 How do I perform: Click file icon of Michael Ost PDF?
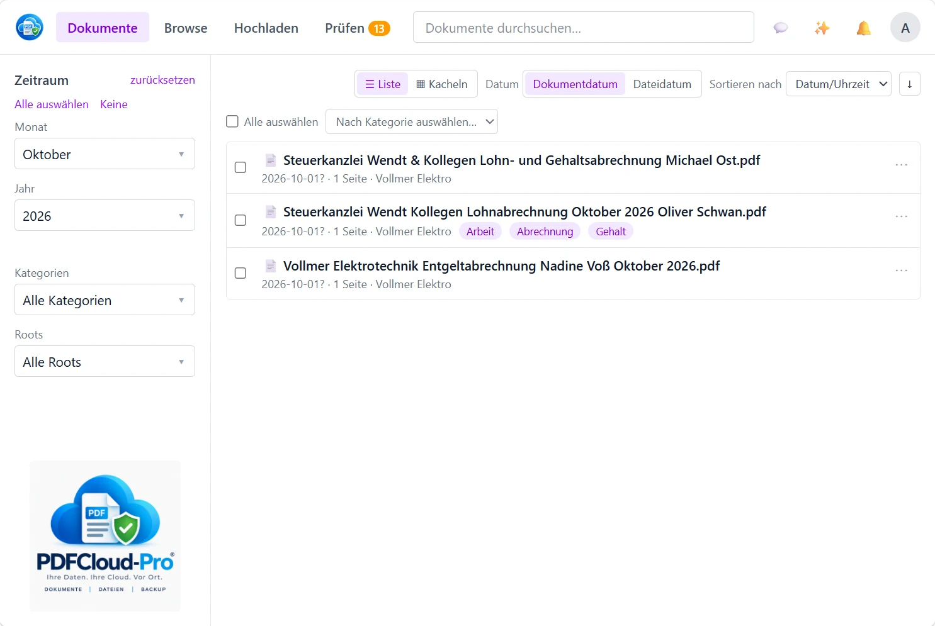271,160
